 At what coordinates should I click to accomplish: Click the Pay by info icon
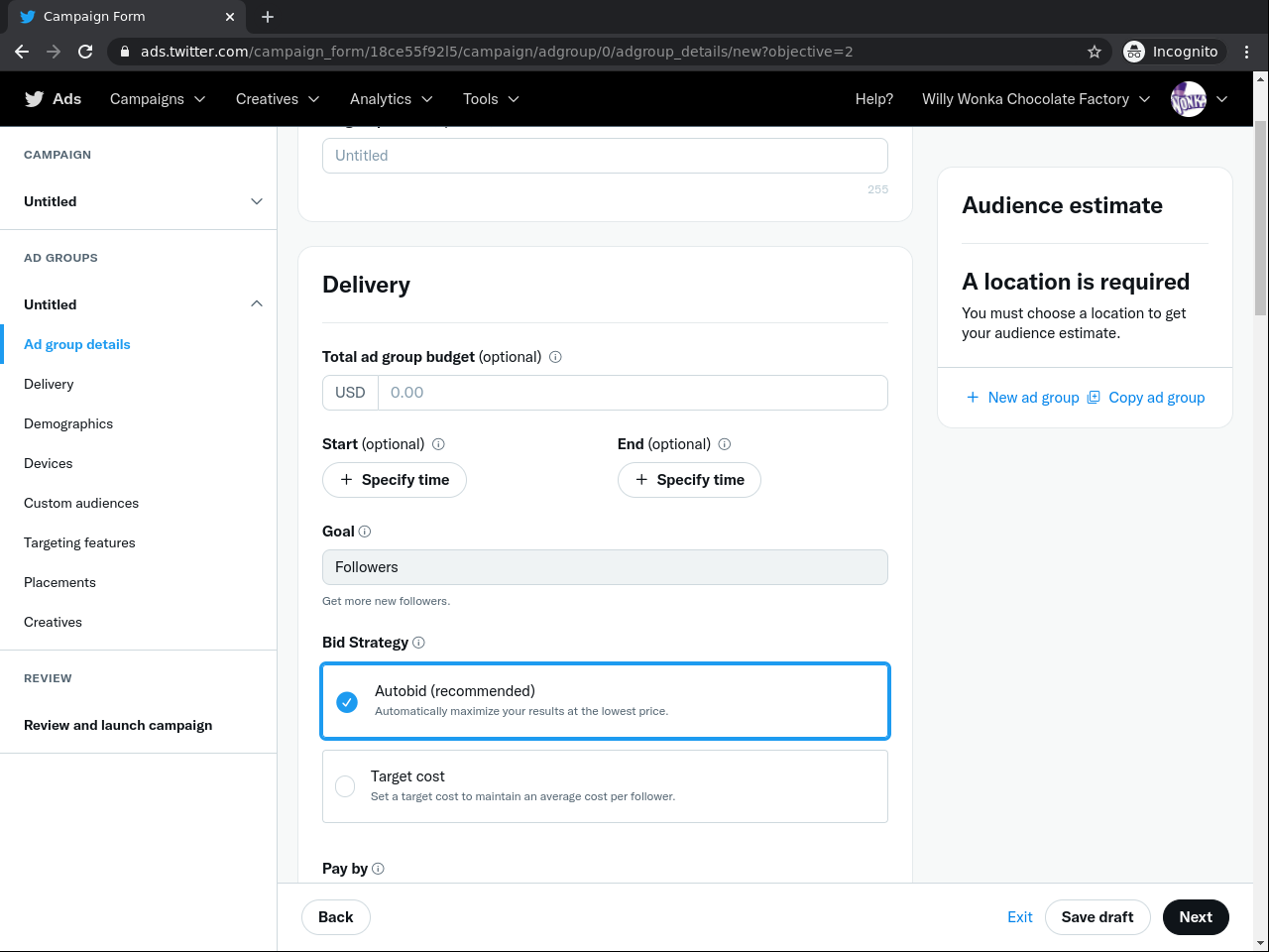pos(378,869)
